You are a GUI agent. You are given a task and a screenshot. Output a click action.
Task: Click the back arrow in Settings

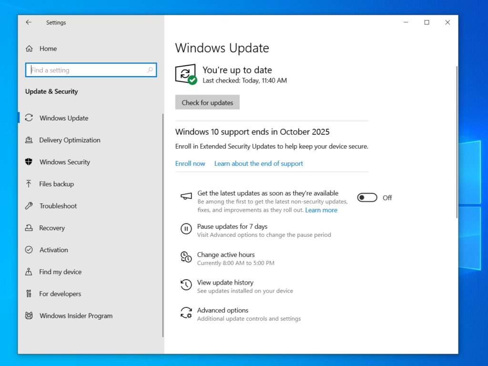tap(29, 22)
